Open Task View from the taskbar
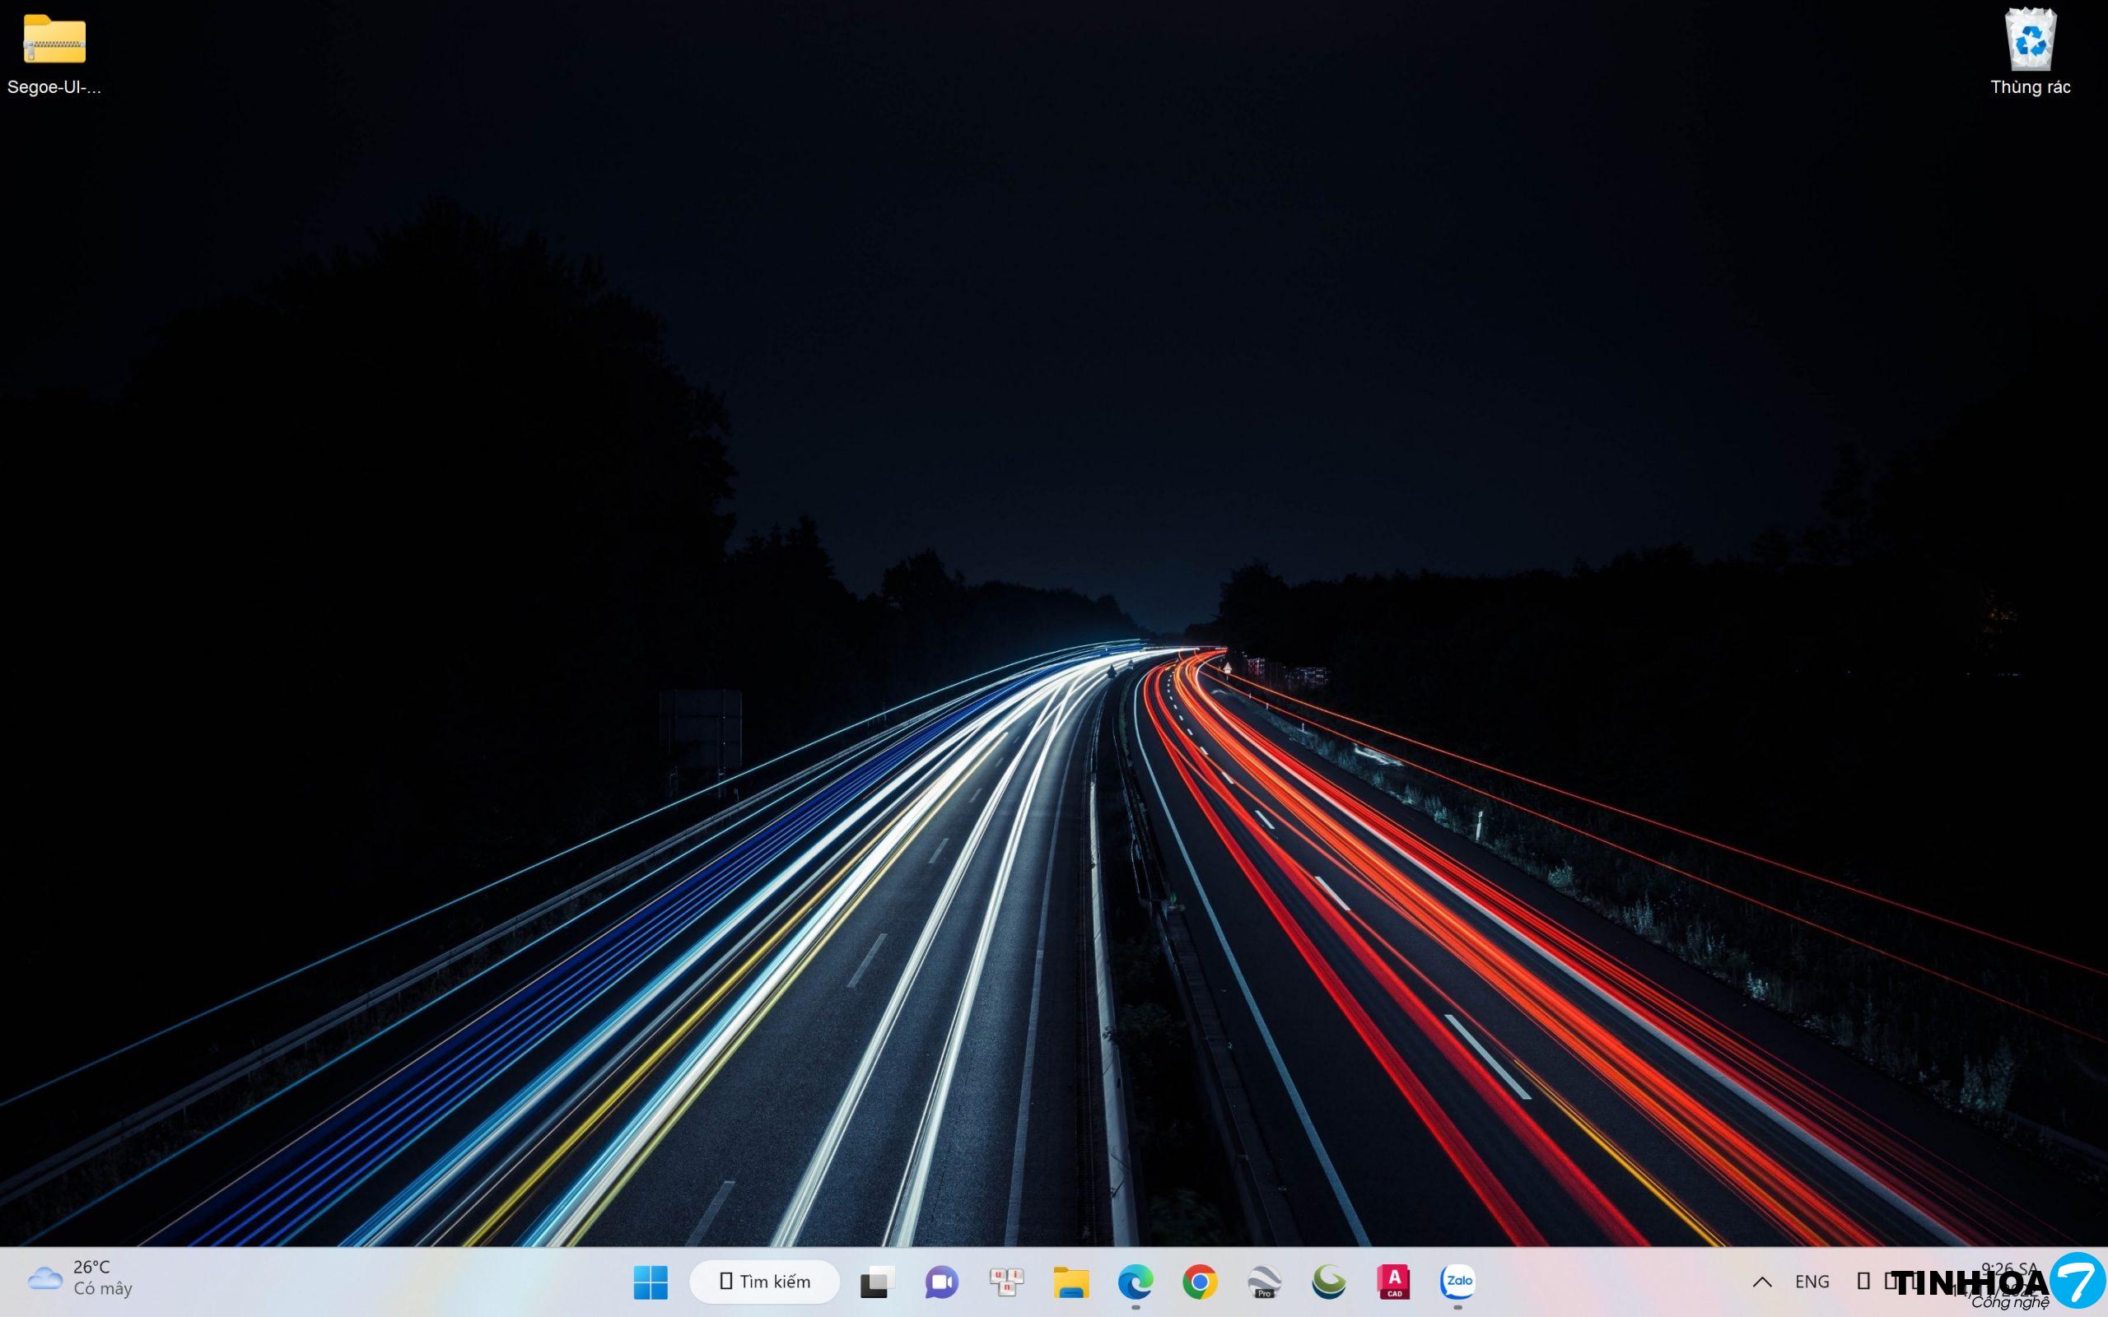This screenshot has width=2108, height=1317. coord(876,1282)
